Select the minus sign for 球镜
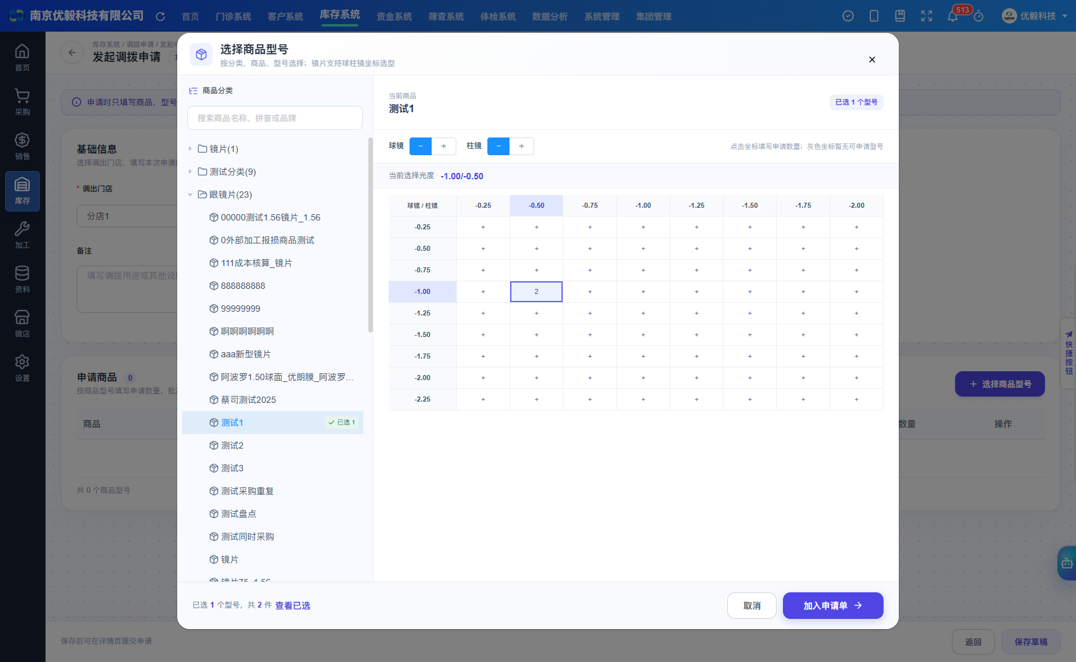Screen dimensions: 1076x662 pyautogui.click(x=420, y=146)
